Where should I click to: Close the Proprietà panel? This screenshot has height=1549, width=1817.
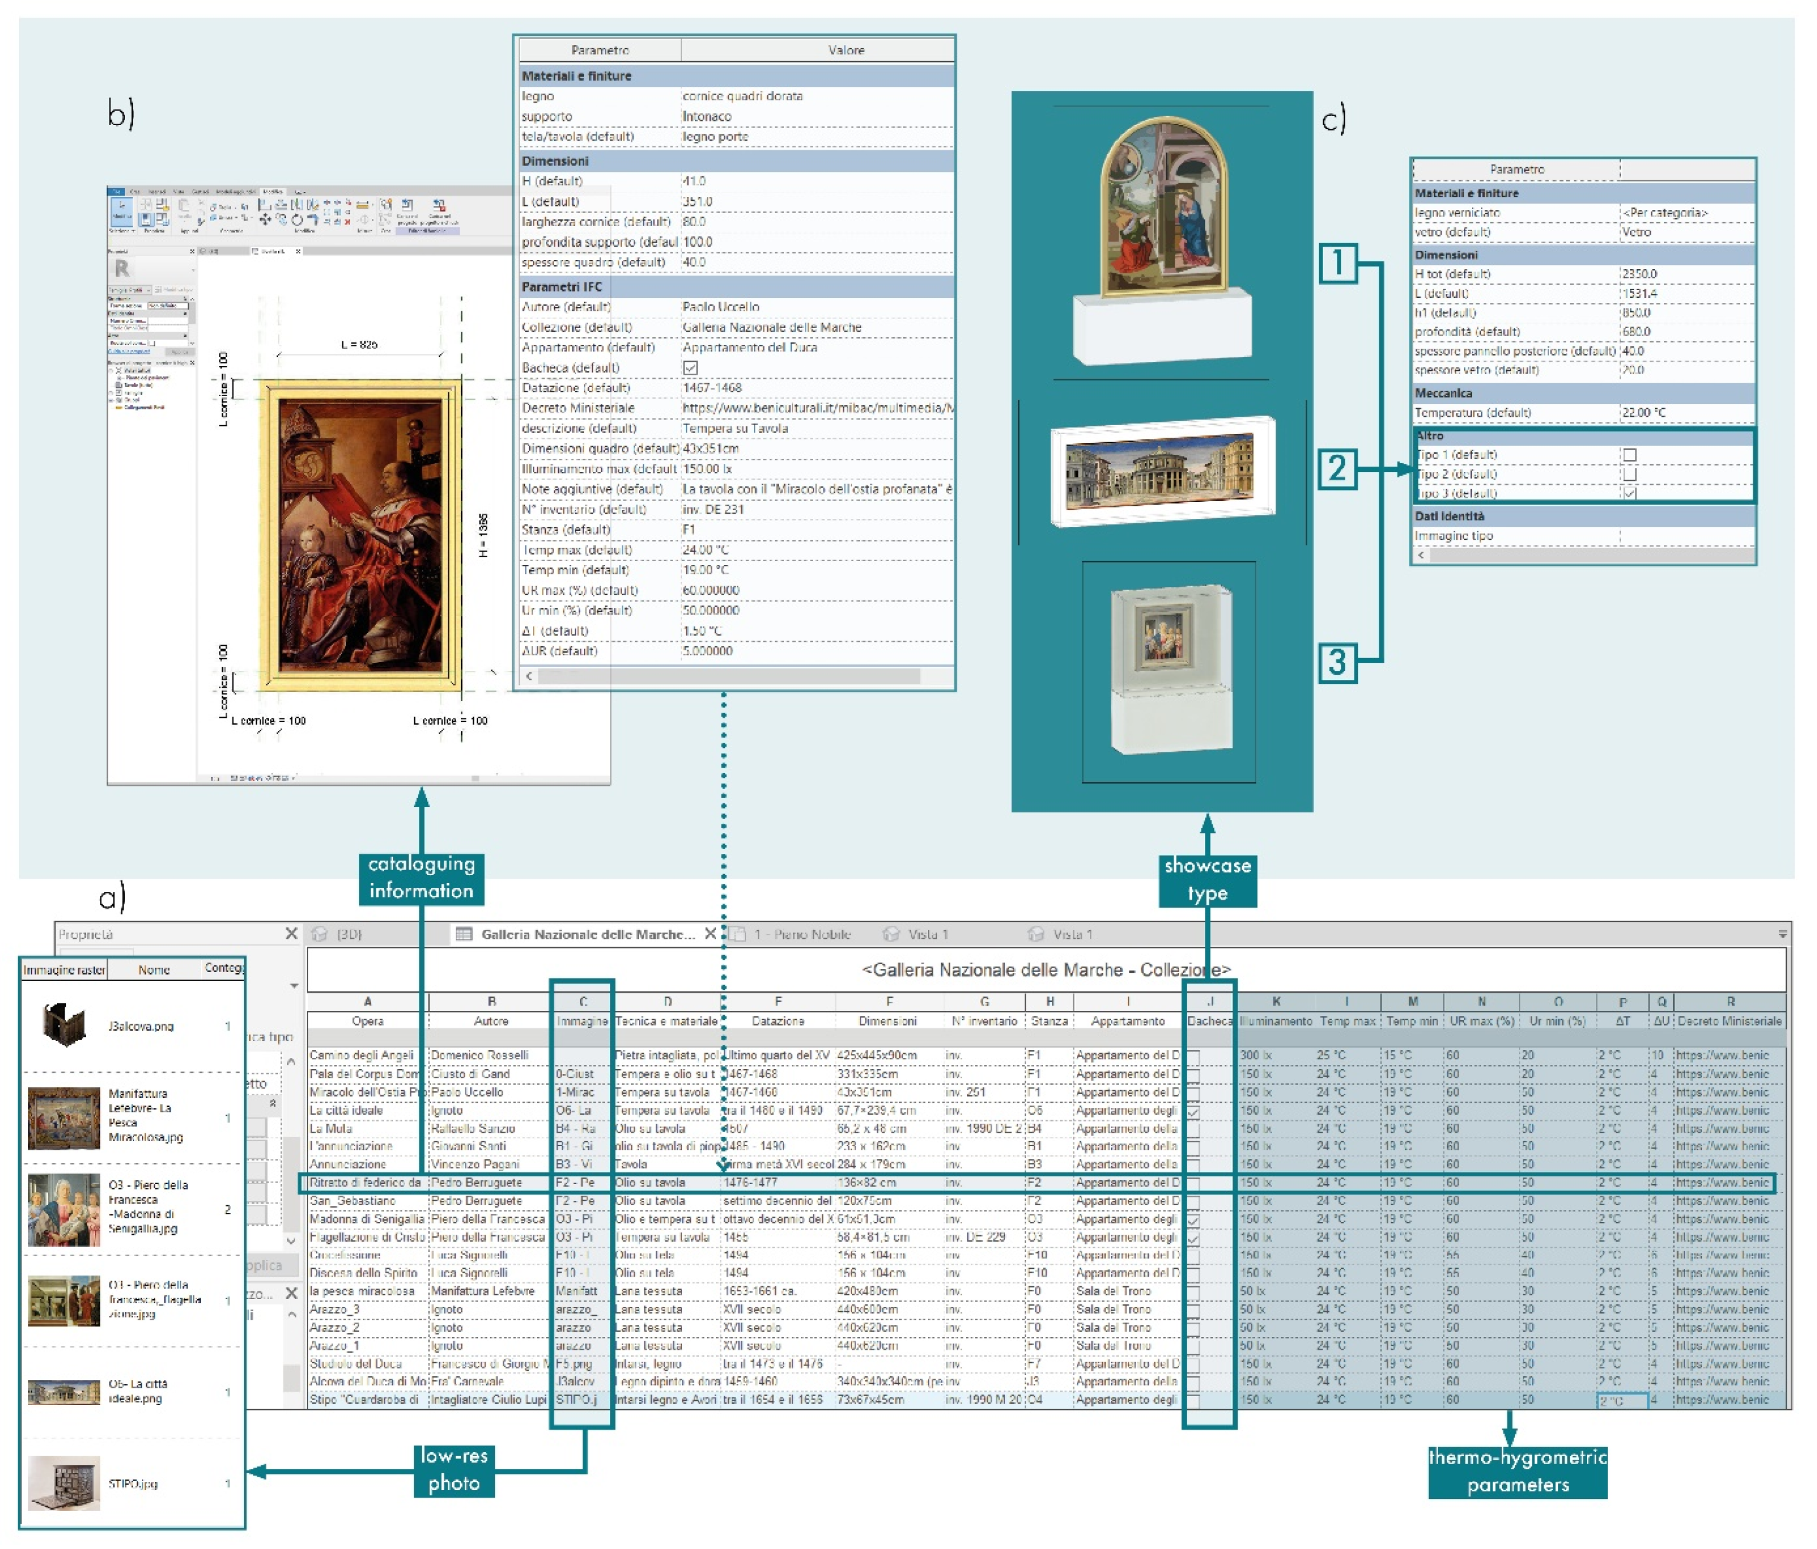click(x=291, y=934)
